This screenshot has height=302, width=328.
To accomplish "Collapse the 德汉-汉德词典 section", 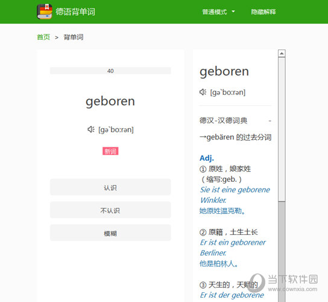I will pos(270,121).
